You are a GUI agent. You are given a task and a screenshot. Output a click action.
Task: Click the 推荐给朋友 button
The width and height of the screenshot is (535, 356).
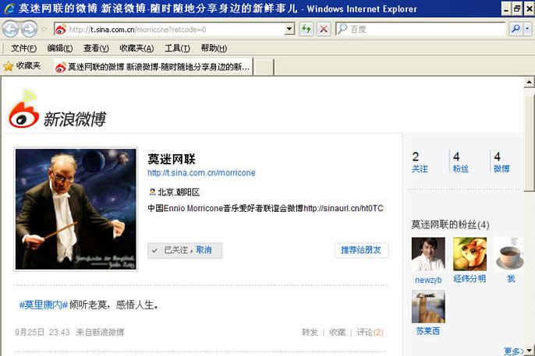pos(361,250)
